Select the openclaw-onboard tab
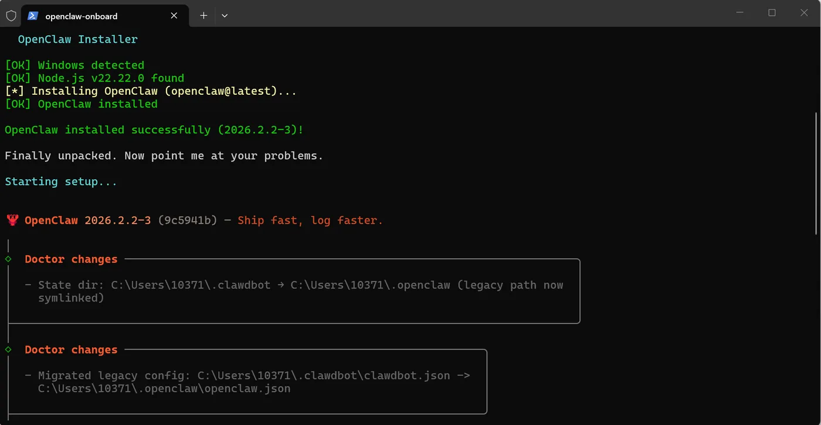 pos(104,16)
